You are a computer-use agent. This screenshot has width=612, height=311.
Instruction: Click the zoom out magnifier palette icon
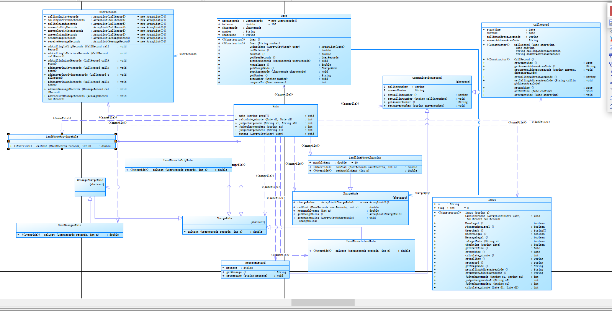point(610,31)
